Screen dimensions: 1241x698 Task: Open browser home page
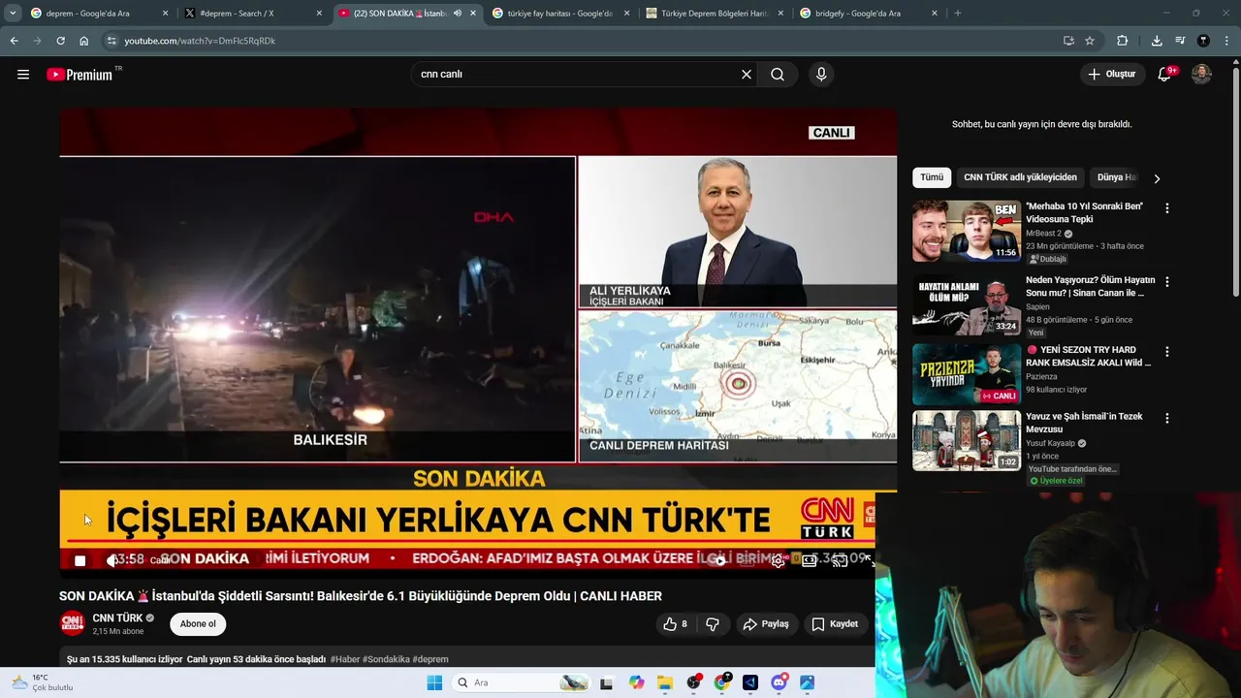84,41
